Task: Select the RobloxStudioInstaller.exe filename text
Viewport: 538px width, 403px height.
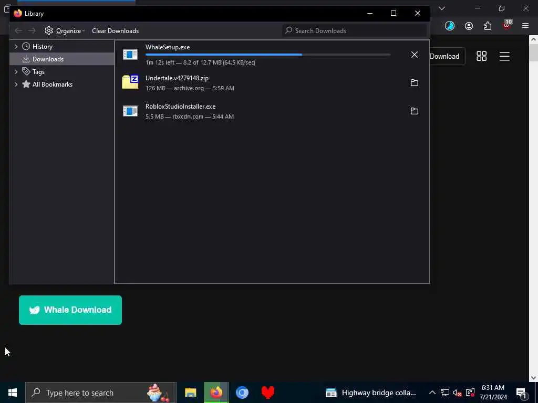Action: pyautogui.click(x=181, y=107)
